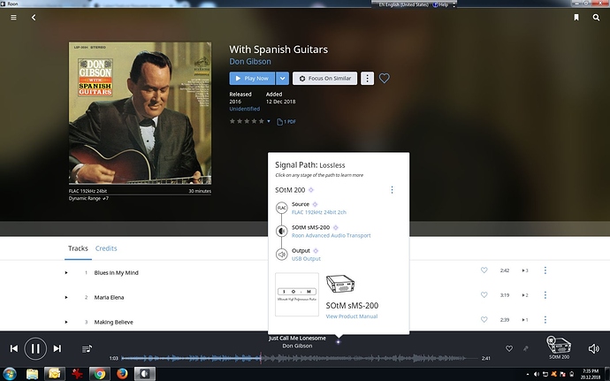Image resolution: width=610 pixels, height=381 pixels.
Task: Open FLAC 192kHz 24bit 2ch link
Action: tap(319, 212)
